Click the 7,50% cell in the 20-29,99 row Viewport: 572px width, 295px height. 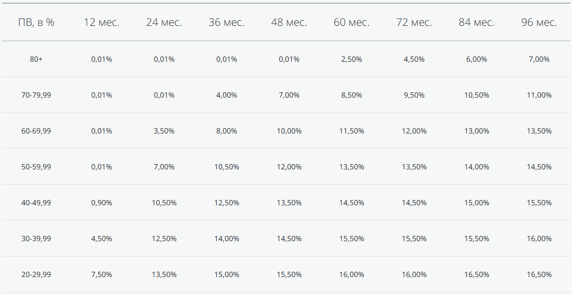tap(102, 274)
